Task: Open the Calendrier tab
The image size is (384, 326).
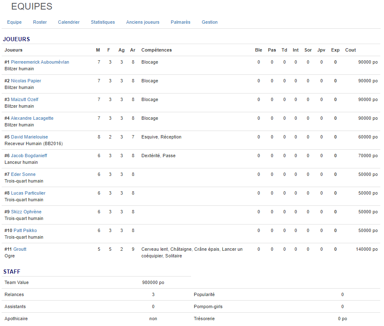Action: (69, 22)
